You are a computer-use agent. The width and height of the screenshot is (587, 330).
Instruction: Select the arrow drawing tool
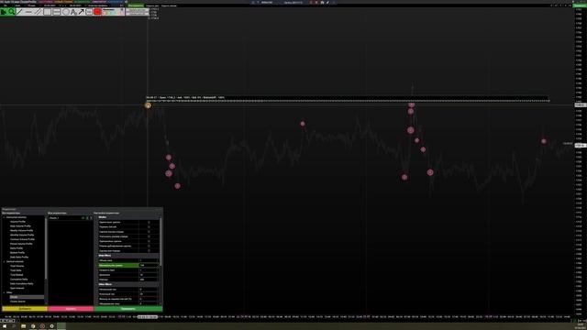pyautogui.click(x=82, y=12)
